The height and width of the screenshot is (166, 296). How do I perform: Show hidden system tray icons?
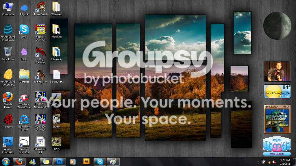[x=258, y=162]
